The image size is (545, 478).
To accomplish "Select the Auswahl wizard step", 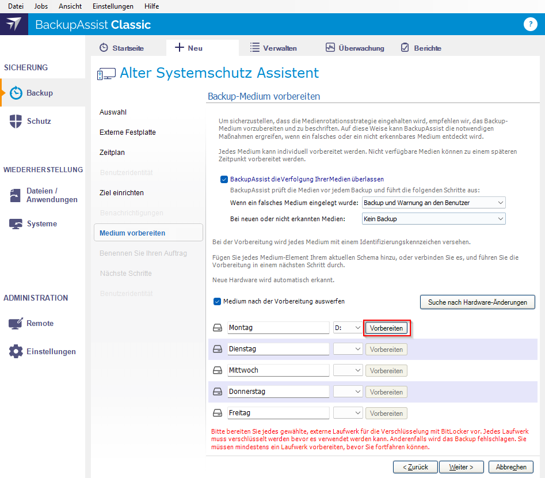I will 113,112.
